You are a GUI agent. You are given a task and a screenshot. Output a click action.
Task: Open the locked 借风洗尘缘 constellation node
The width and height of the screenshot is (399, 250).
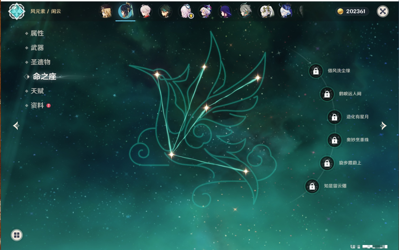tap(316, 71)
